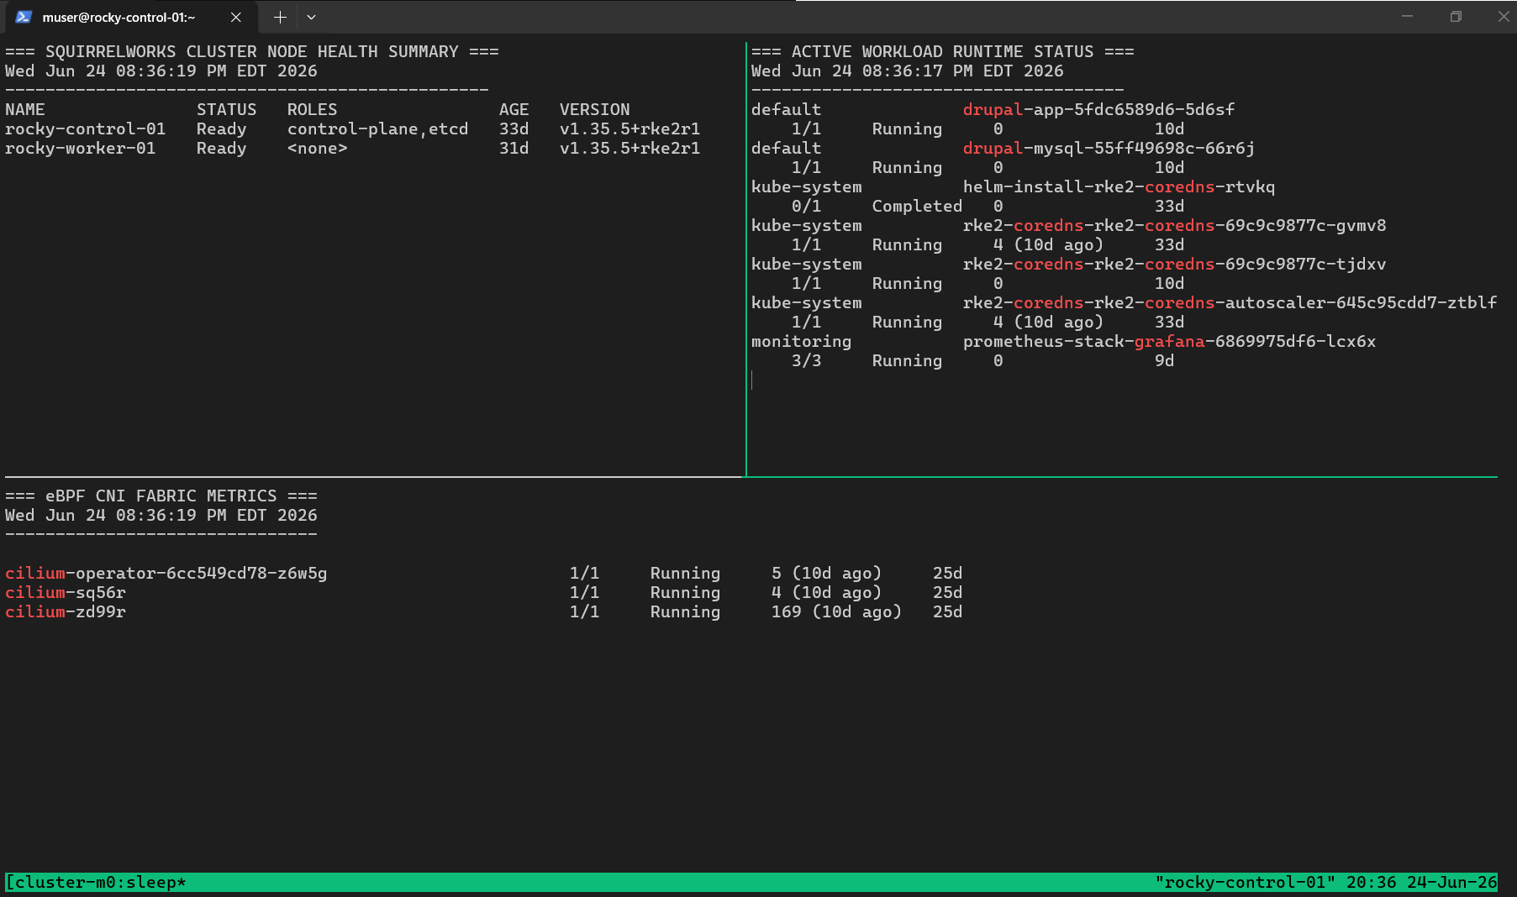Click the 25d age of cilium-zd99r
Viewport: 1517px width, 897px height.
[948, 612]
